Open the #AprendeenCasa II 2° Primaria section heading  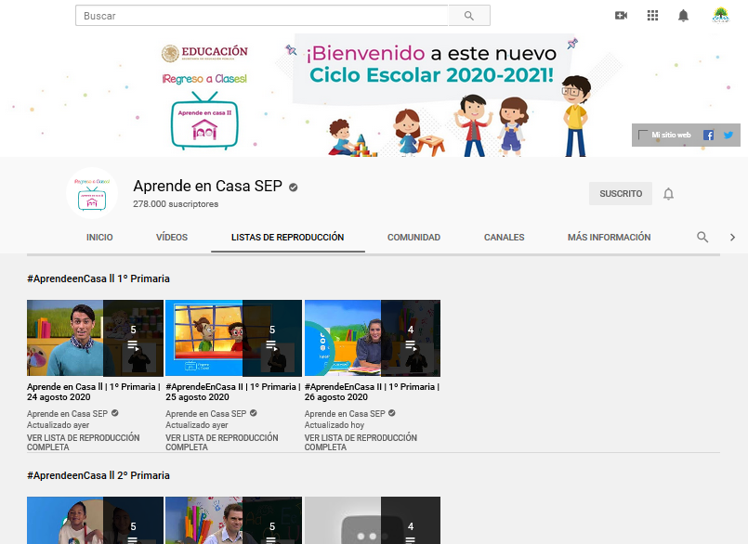click(x=98, y=475)
